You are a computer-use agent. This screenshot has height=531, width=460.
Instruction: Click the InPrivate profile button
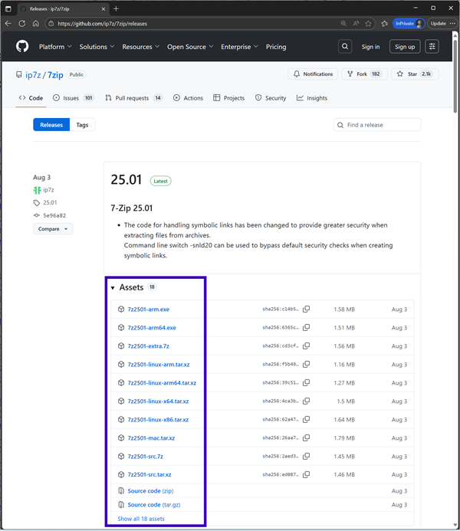(409, 23)
